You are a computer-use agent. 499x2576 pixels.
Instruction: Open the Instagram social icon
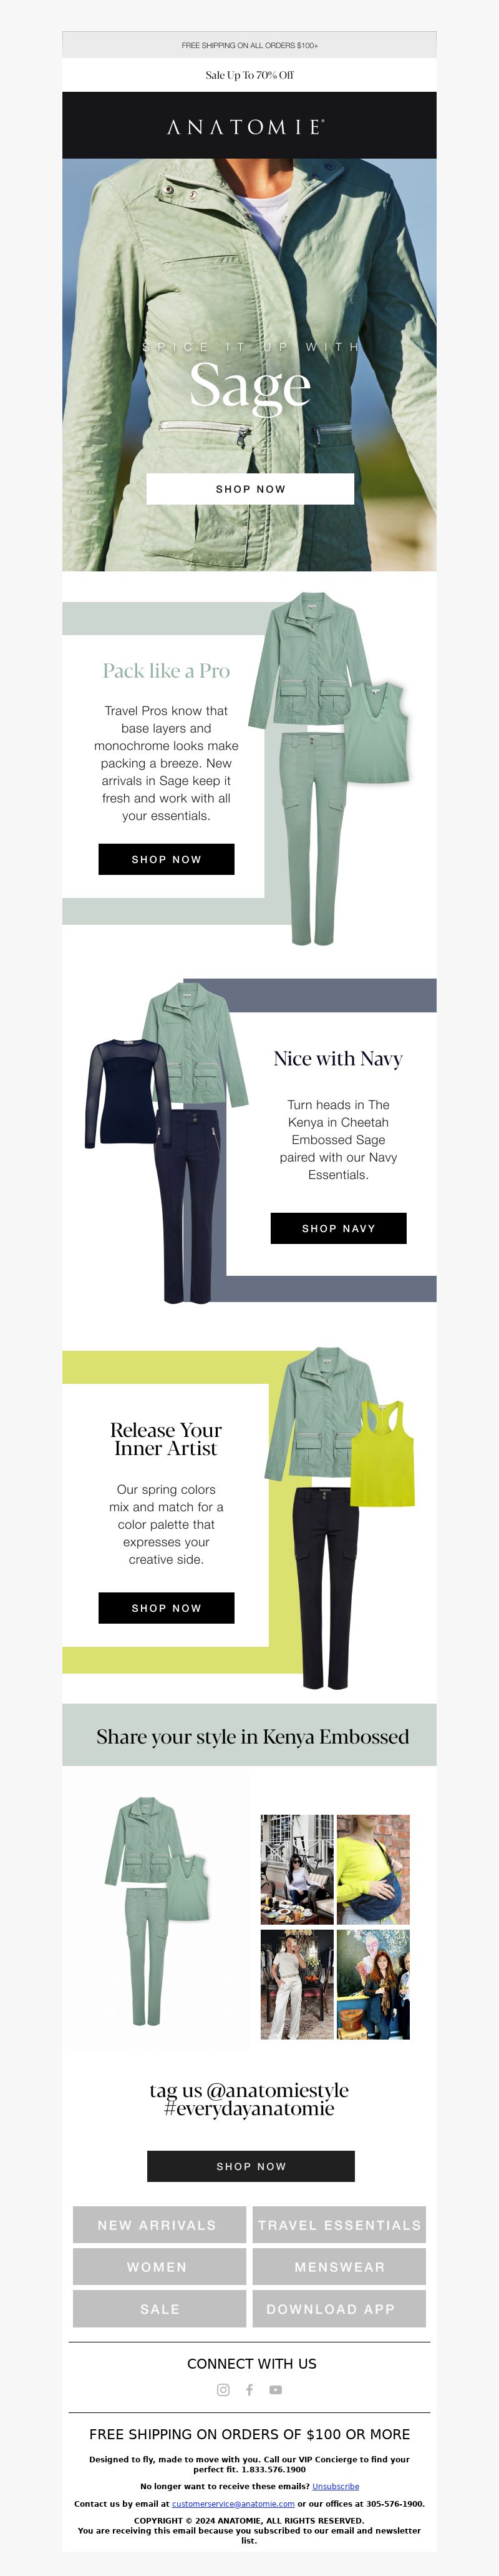(x=223, y=2390)
